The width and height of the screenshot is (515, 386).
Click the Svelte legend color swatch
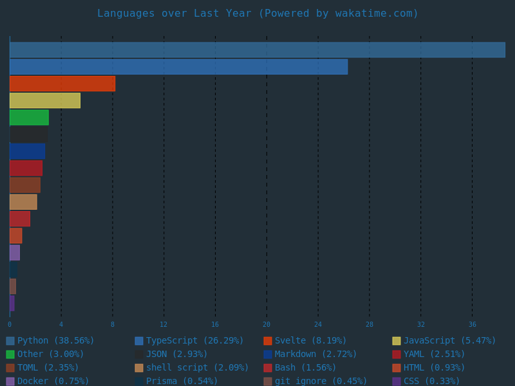(268, 341)
